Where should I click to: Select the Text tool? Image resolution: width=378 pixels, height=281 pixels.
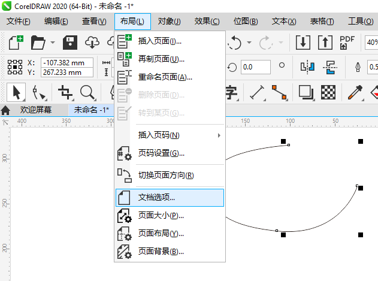point(231,93)
